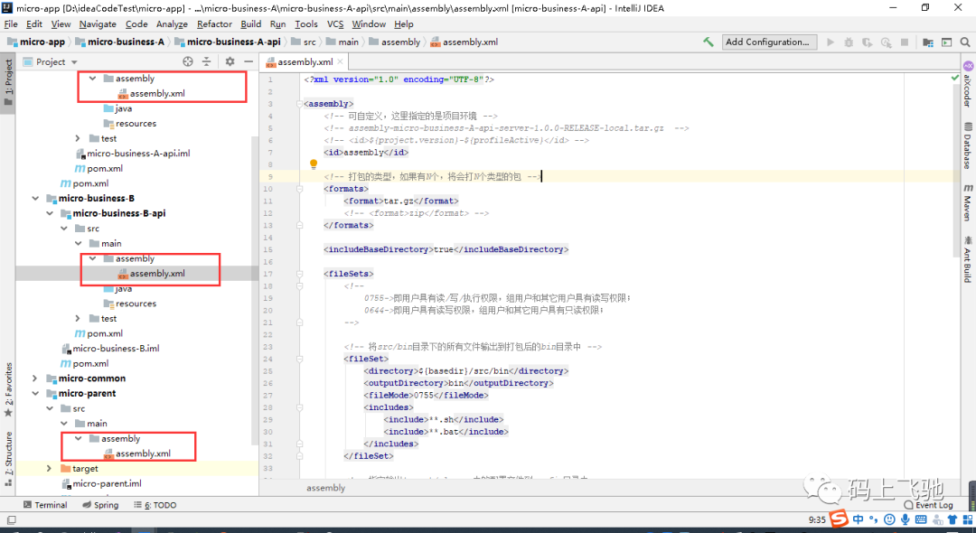Select micro-parent.iml in project tree
976x533 pixels.
pyautogui.click(x=101, y=483)
